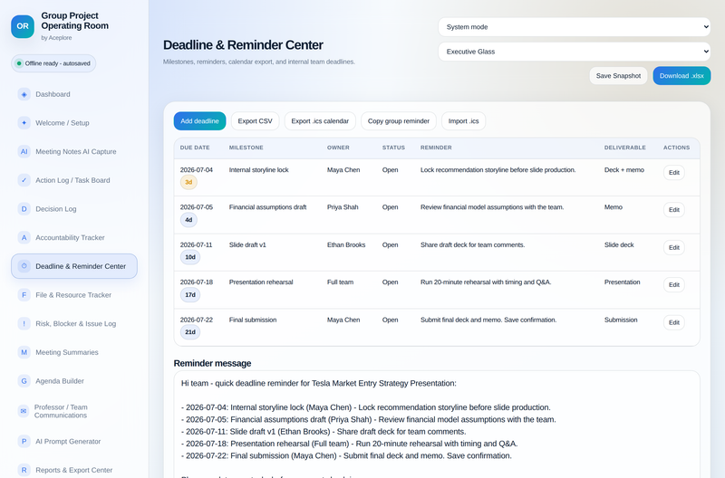Click owner cell 'Full team'
Screen dimensions: 725x478
(x=341, y=282)
